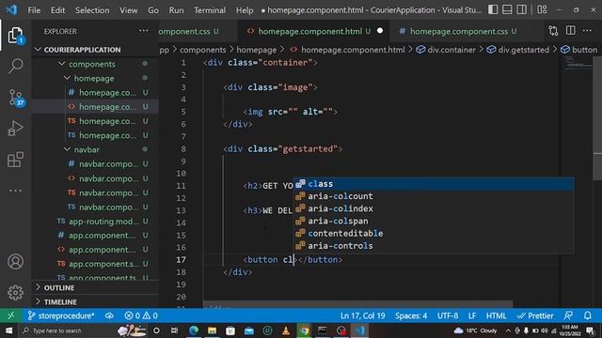This screenshot has height=338, width=602.
Task: Open the Search view in activity bar
Action: click(15, 66)
